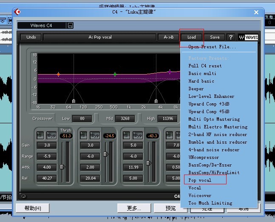Click the green low-mid band marker on graph
The width and height of the screenshot is (275, 222).
(x=115, y=75)
